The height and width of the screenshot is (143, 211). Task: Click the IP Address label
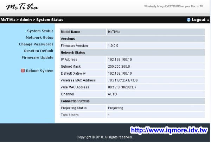click(x=69, y=60)
